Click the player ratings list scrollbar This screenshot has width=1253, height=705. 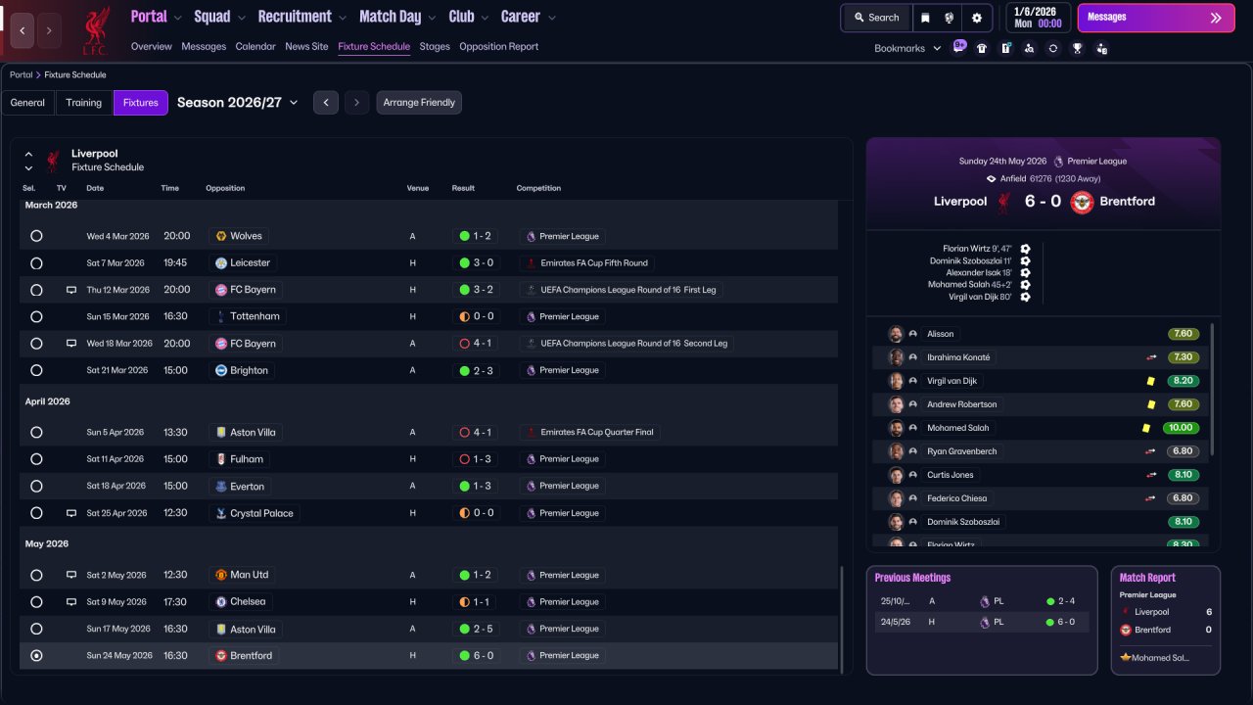(1212, 389)
